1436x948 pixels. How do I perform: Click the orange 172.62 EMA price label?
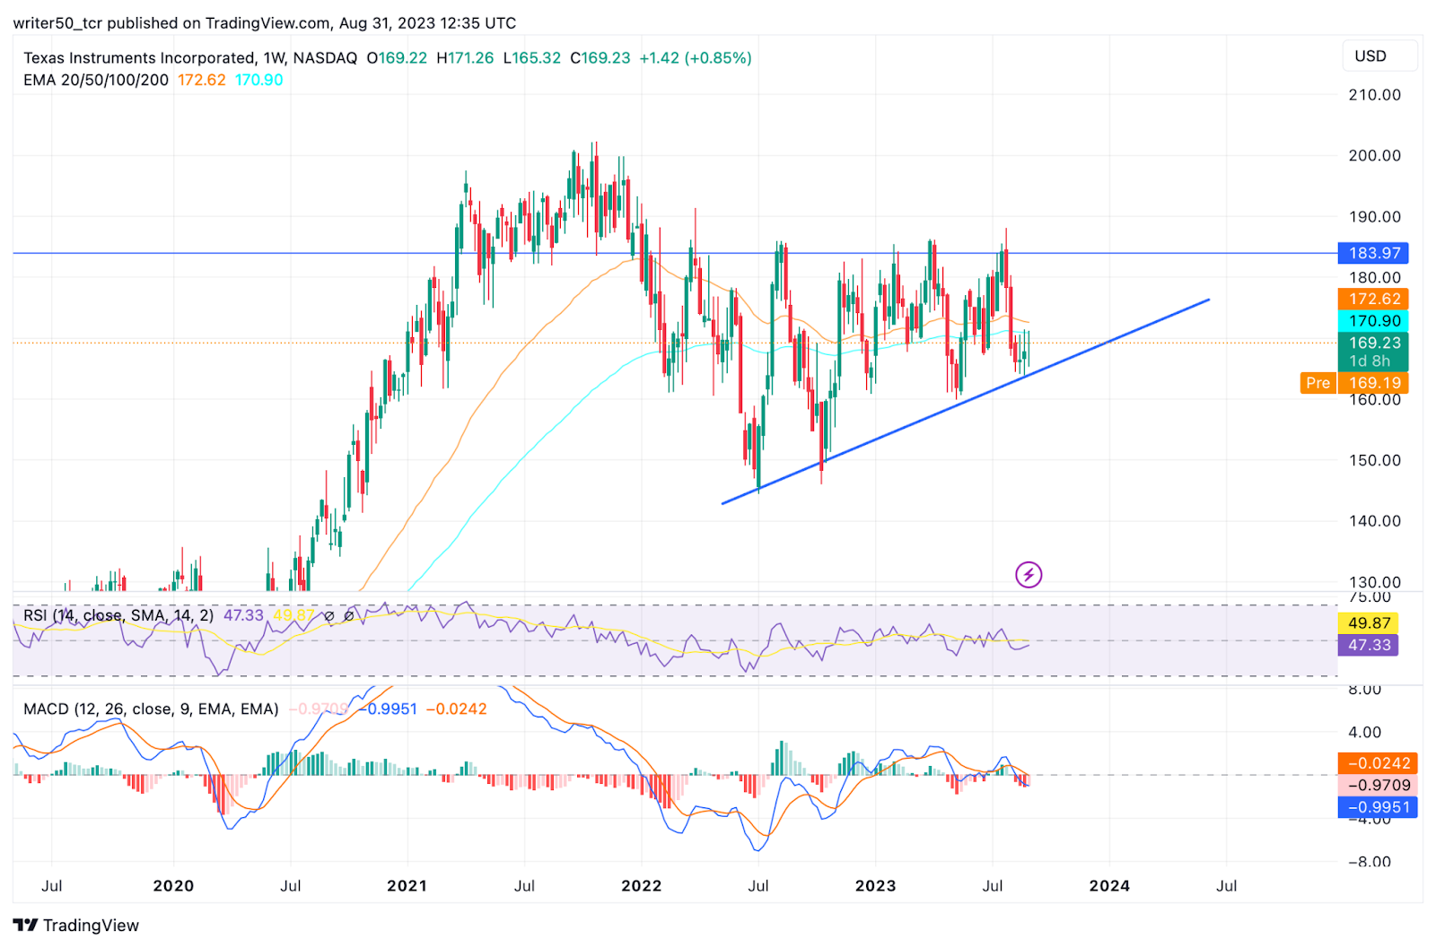1373,299
